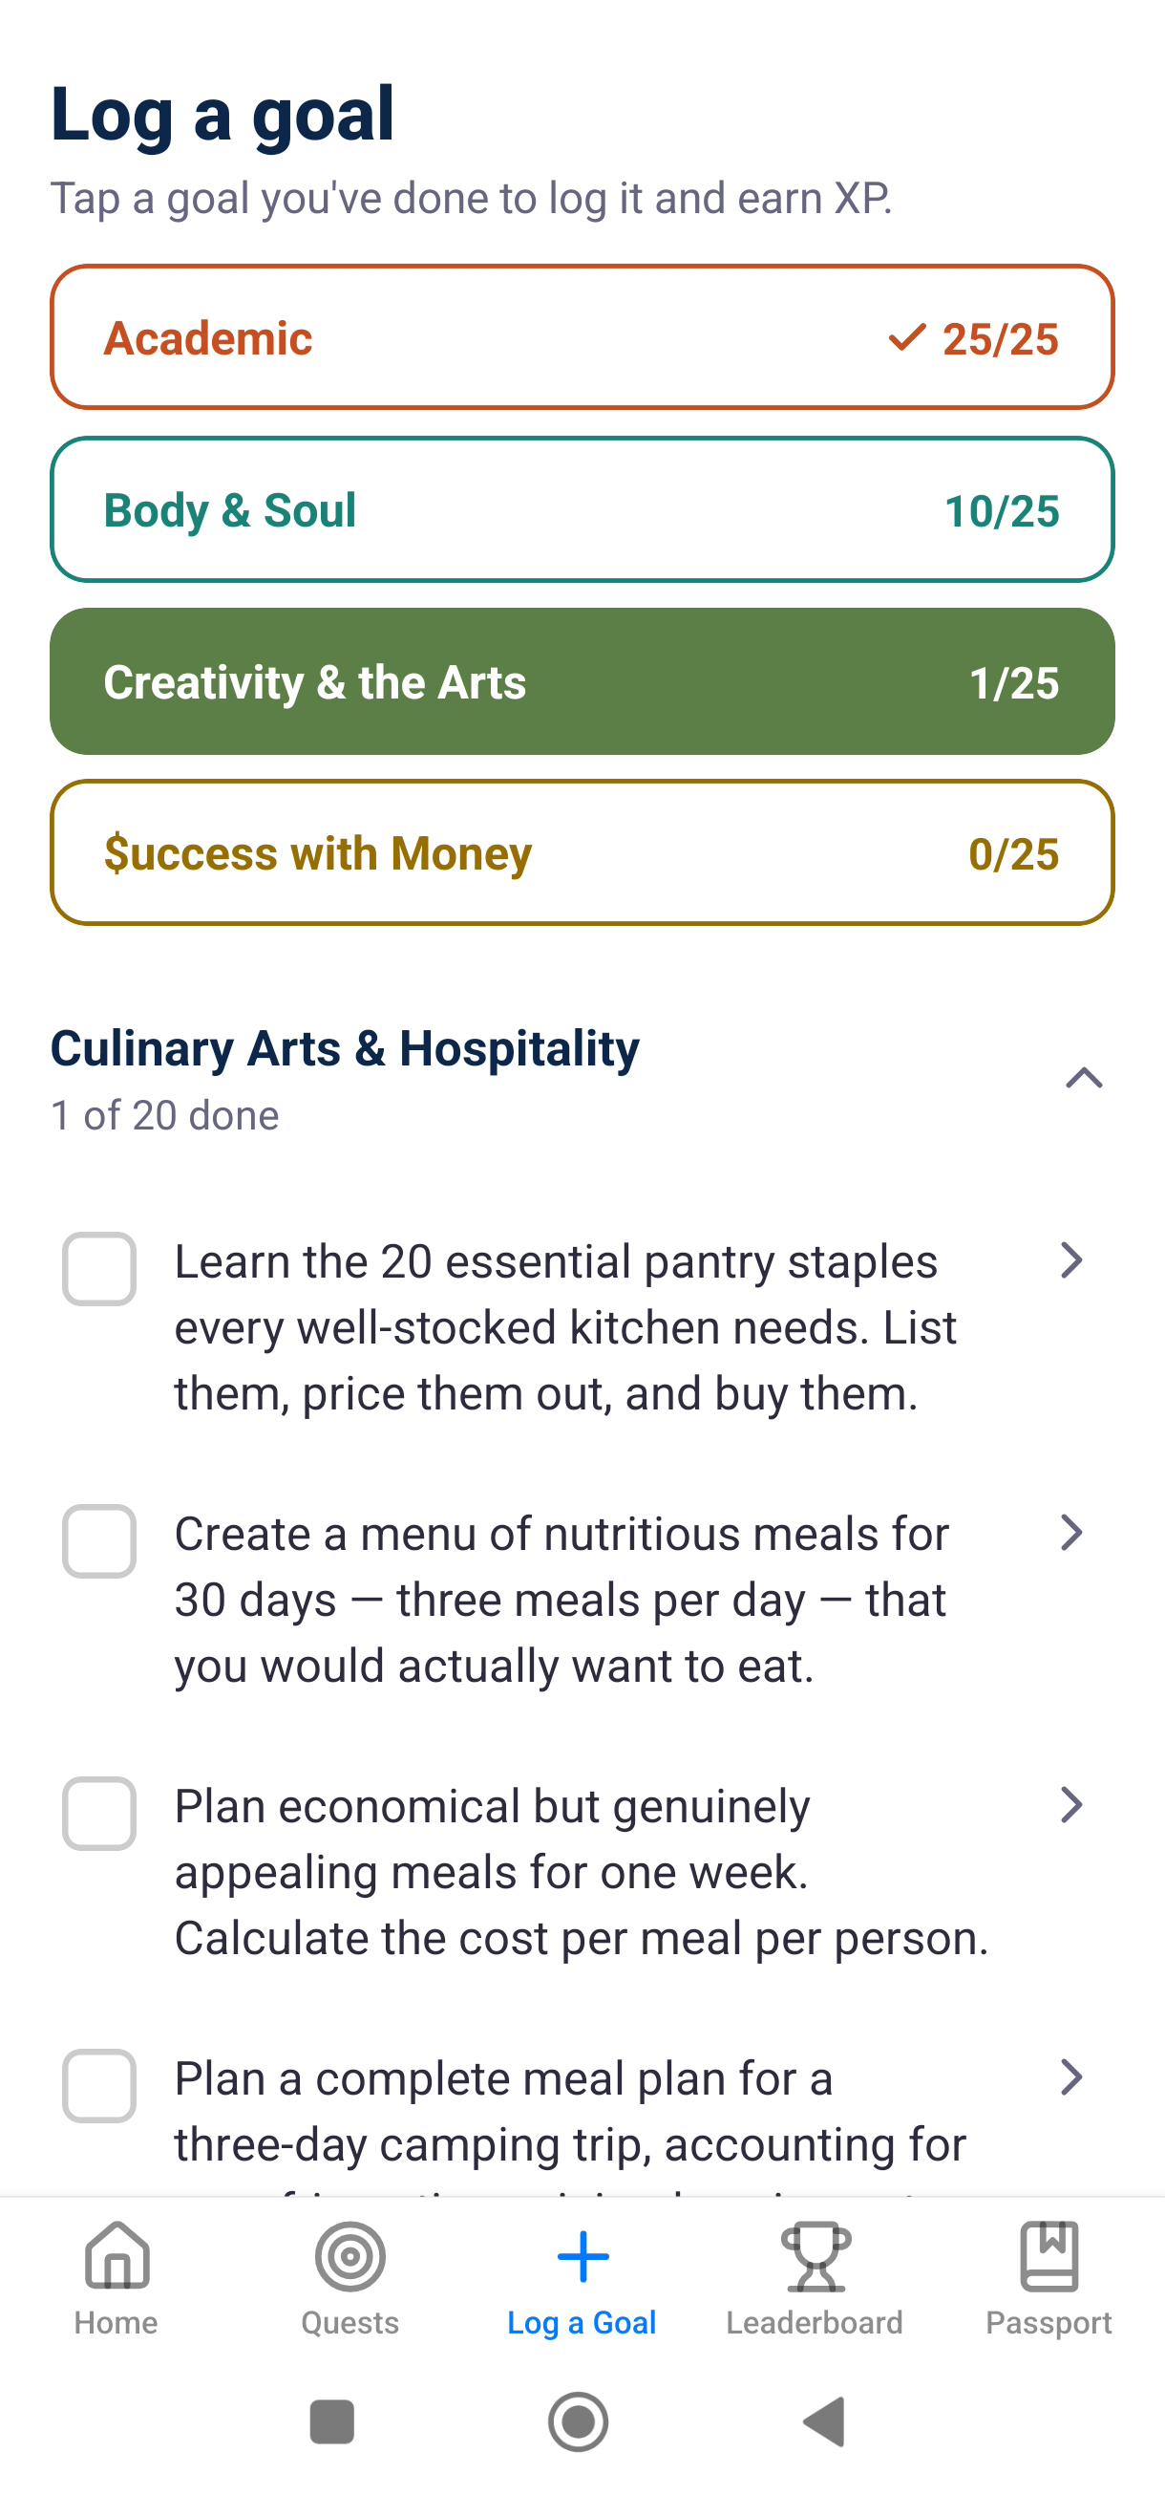Tap the Quests target icon
1165x2495 pixels.
click(350, 2256)
